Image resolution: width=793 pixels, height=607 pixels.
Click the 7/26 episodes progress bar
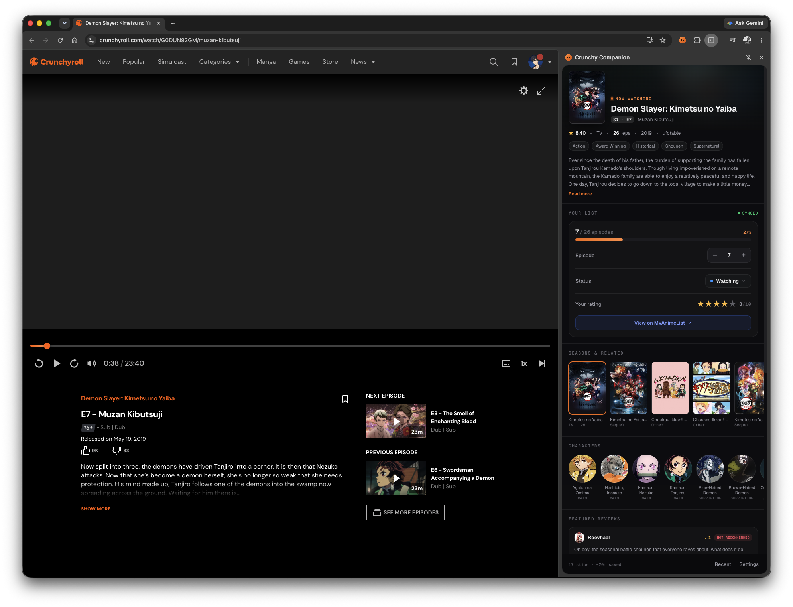663,240
